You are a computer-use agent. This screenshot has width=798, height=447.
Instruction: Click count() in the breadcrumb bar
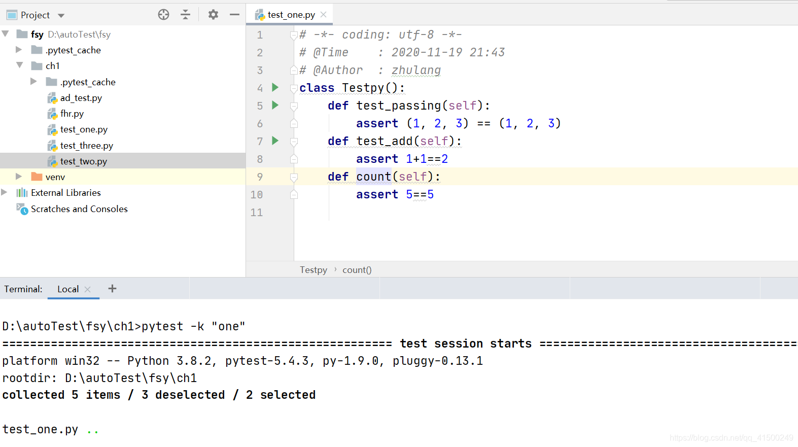click(x=357, y=270)
